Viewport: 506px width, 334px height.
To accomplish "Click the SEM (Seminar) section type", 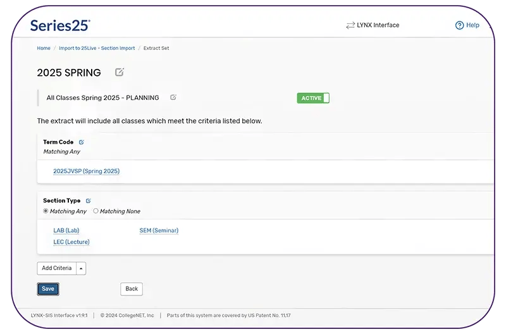I will tap(159, 231).
